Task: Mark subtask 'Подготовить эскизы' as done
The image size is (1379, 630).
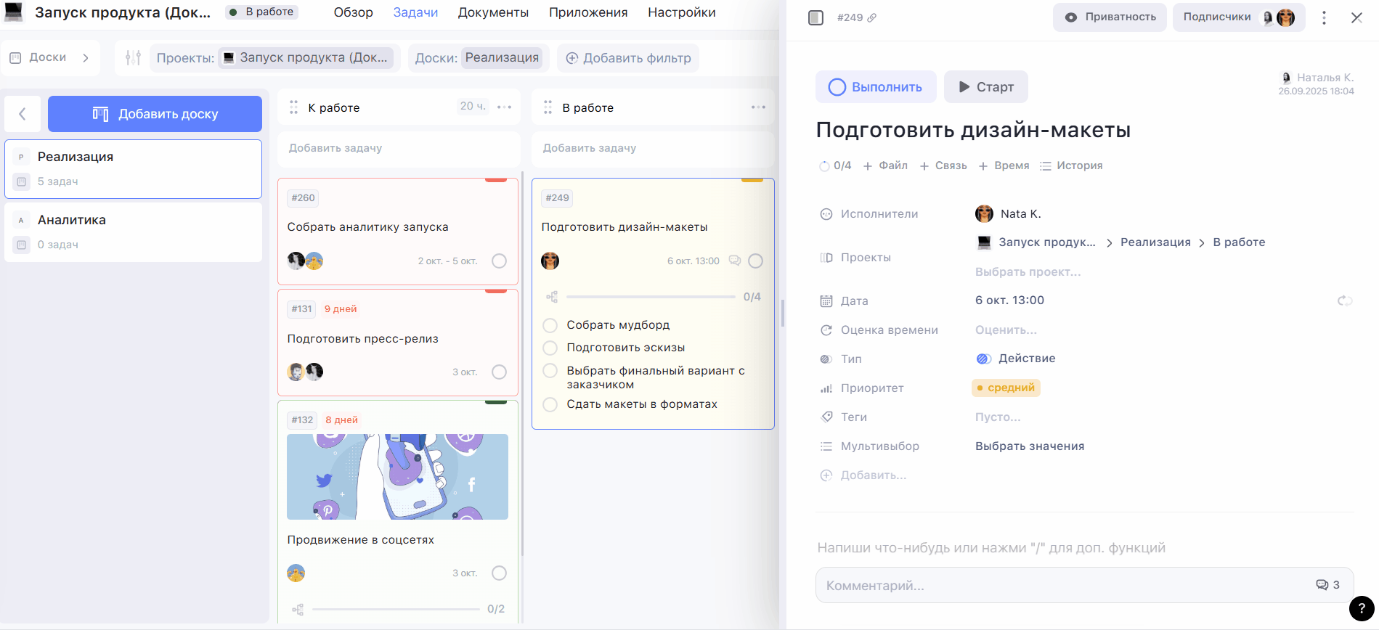Action: click(x=550, y=348)
